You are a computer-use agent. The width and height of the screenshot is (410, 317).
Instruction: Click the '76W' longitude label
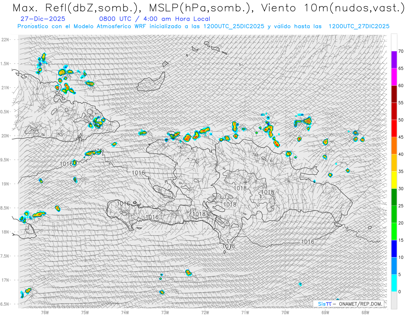coord(45,312)
